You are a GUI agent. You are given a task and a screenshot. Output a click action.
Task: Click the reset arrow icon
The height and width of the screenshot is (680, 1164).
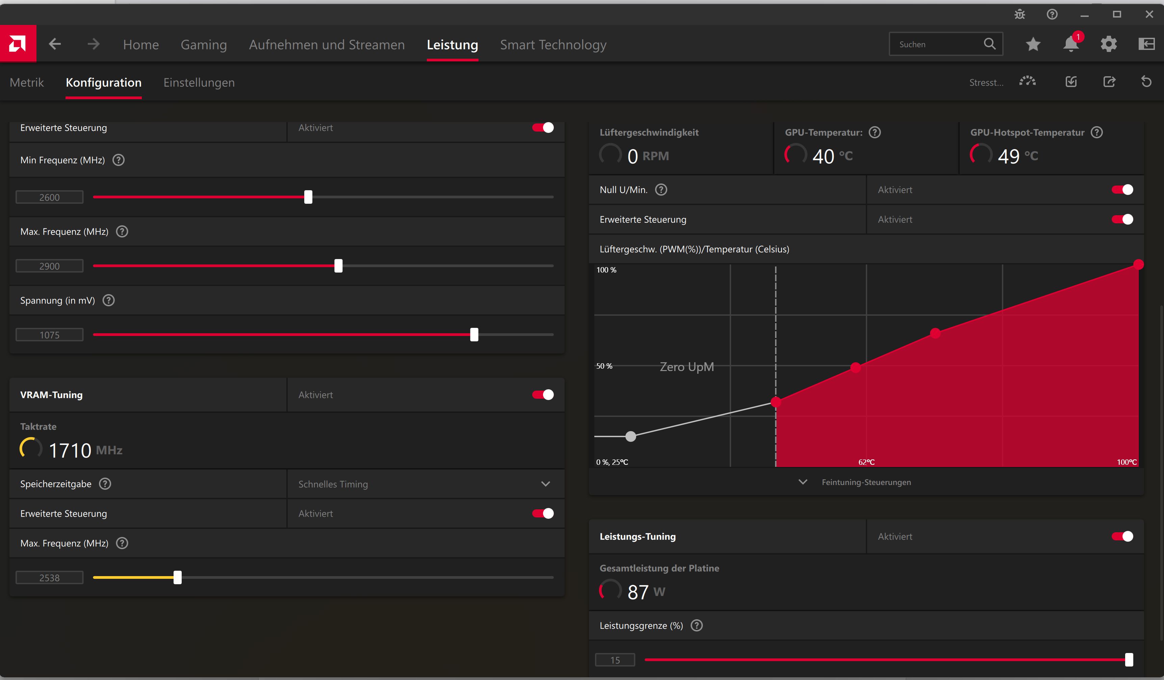pyautogui.click(x=1146, y=82)
